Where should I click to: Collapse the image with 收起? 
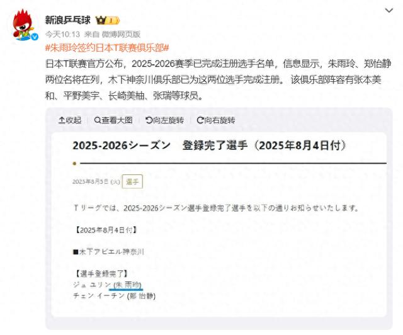(70, 120)
